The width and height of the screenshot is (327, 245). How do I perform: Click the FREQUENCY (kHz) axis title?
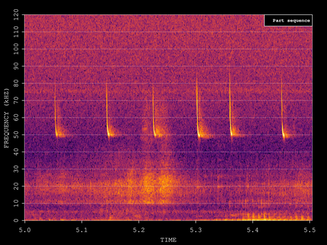[x=7, y=118]
